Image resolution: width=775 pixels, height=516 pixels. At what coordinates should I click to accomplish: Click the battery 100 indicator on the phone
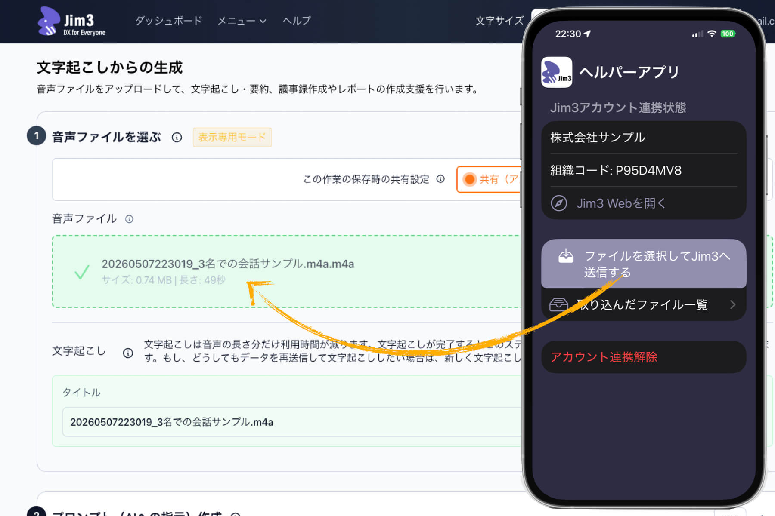click(x=728, y=34)
